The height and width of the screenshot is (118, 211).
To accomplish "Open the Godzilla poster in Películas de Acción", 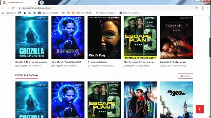I will point(32,100).
